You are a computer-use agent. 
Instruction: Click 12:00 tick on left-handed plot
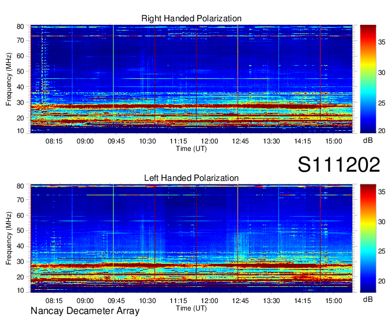(x=209, y=300)
